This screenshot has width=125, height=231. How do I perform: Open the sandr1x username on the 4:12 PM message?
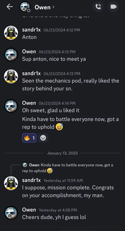click(31, 30)
